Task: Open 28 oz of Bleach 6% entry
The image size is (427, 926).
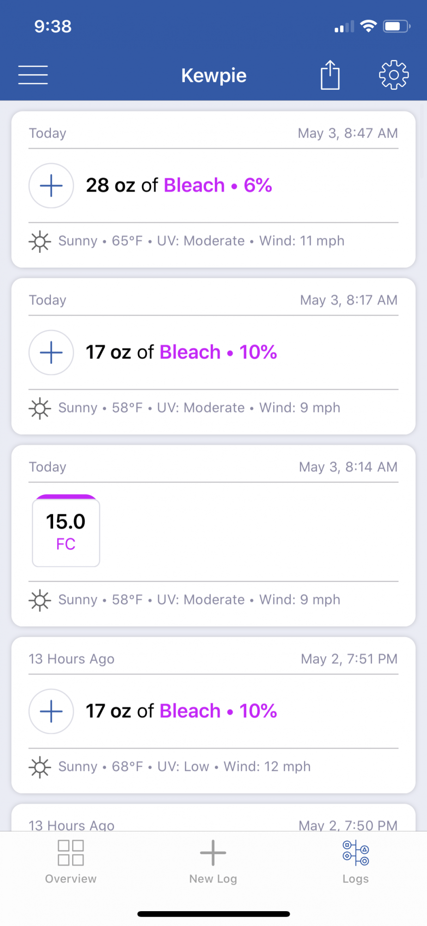Action: (179, 185)
